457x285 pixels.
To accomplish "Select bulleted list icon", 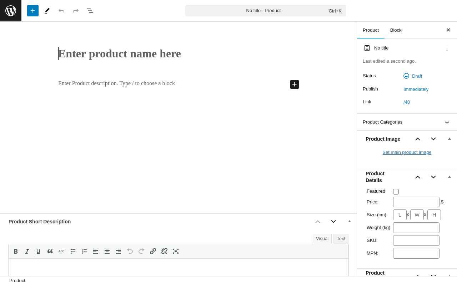I will coord(73,251).
